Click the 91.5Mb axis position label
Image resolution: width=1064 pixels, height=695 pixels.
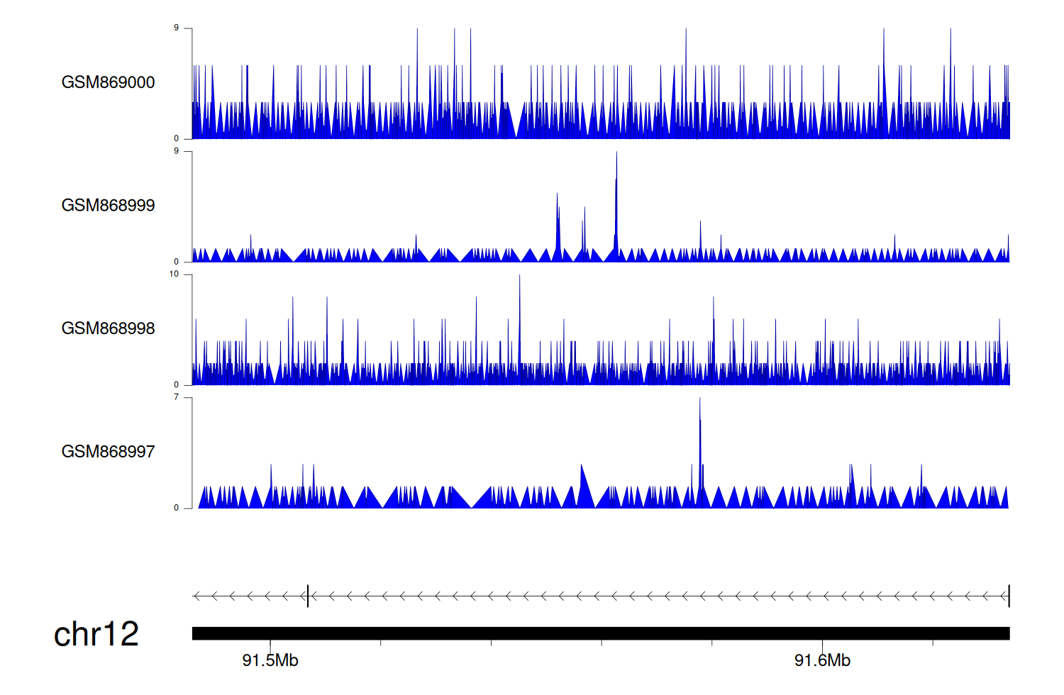coord(270,660)
